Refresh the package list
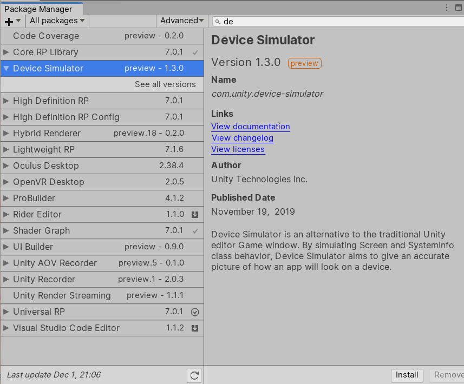464x384 pixels. [x=194, y=375]
